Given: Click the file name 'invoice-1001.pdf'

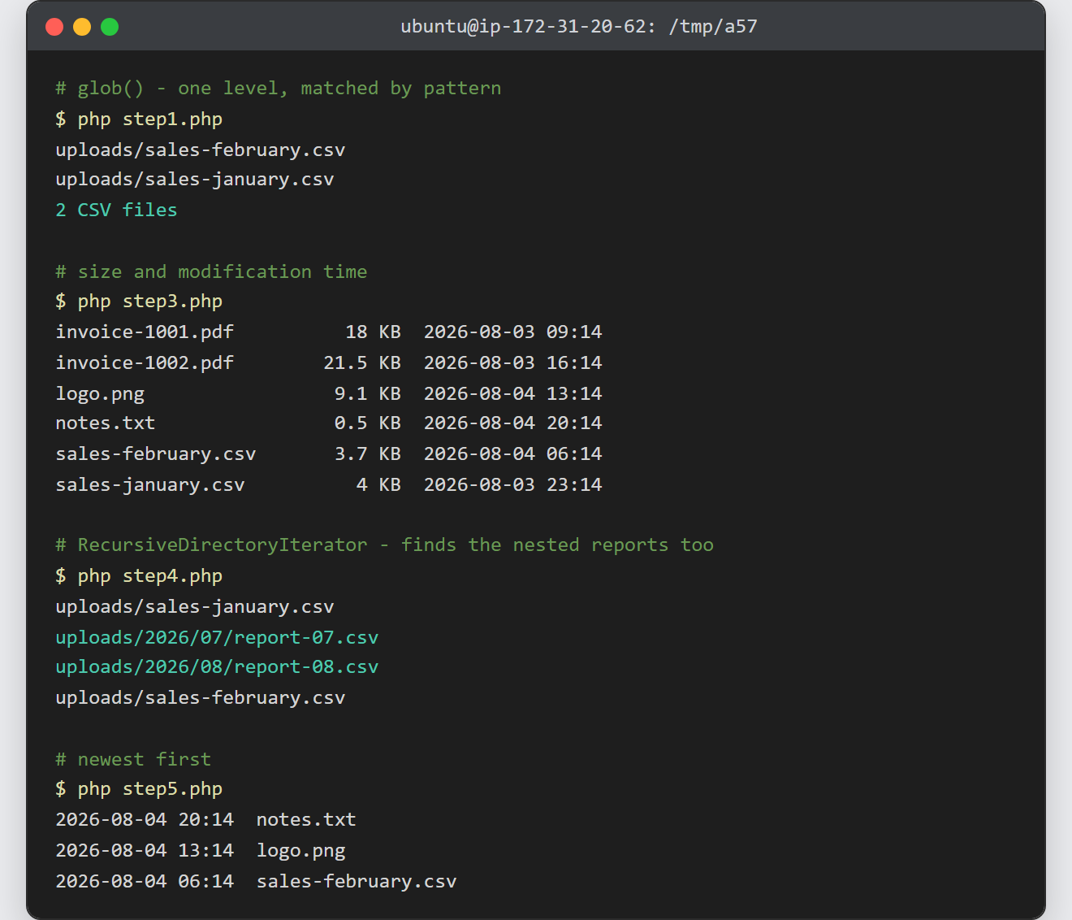Looking at the screenshot, I should (x=145, y=332).
